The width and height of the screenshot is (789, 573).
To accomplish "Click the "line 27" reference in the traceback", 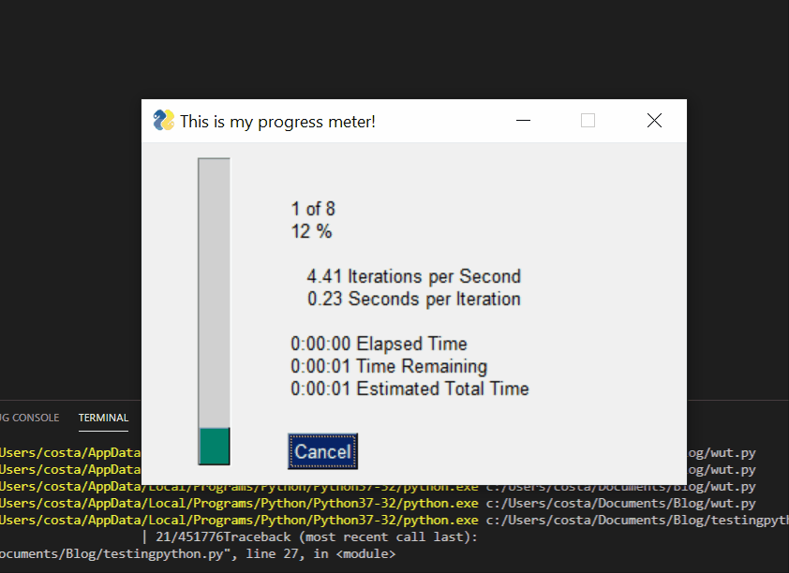I will coord(274,552).
